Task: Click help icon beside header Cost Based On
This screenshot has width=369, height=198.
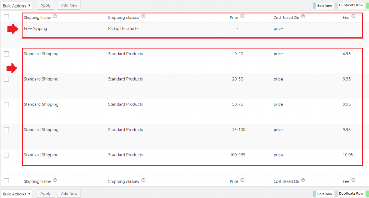Action: pyautogui.click(x=303, y=17)
